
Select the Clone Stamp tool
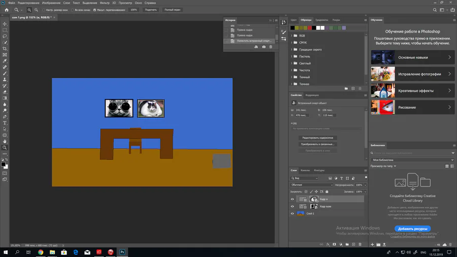click(5, 80)
